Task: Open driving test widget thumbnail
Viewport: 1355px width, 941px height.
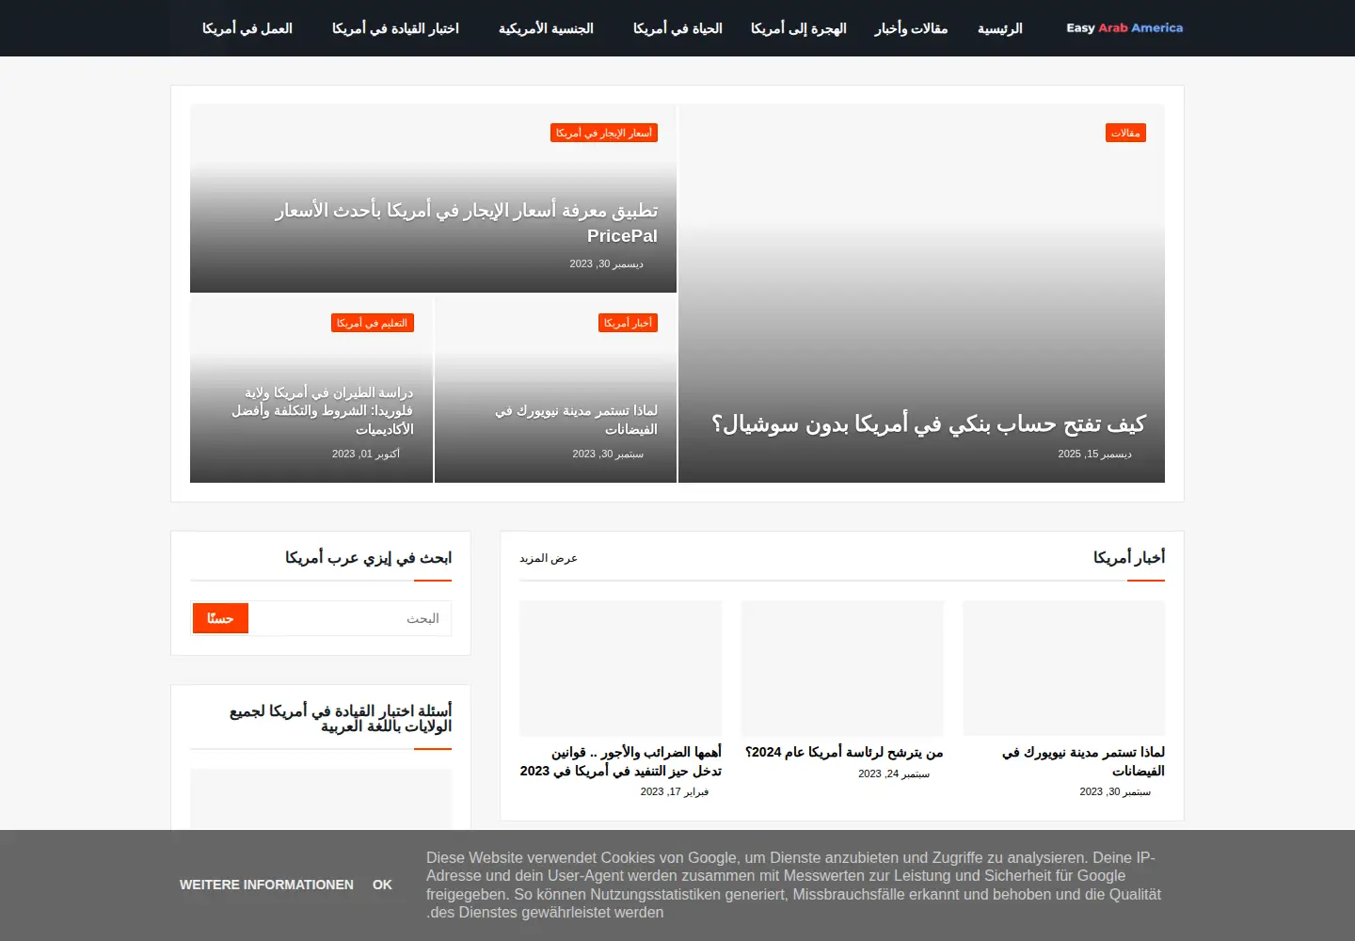Action: coord(321,799)
